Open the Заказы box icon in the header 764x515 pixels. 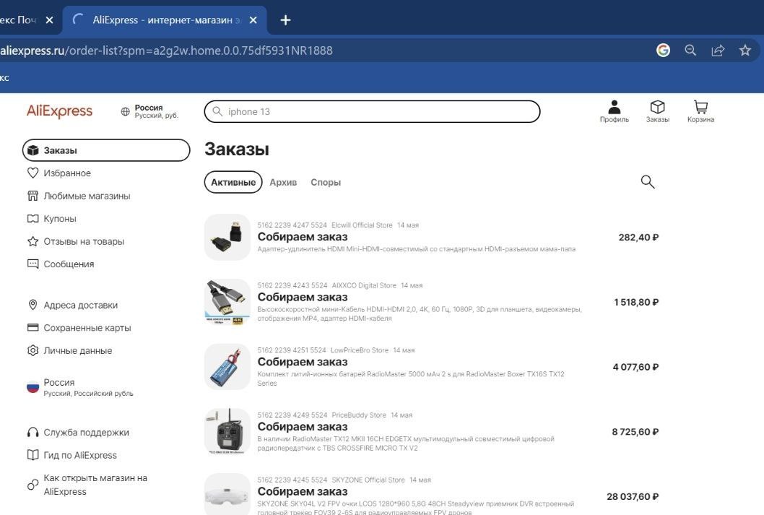(x=657, y=111)
